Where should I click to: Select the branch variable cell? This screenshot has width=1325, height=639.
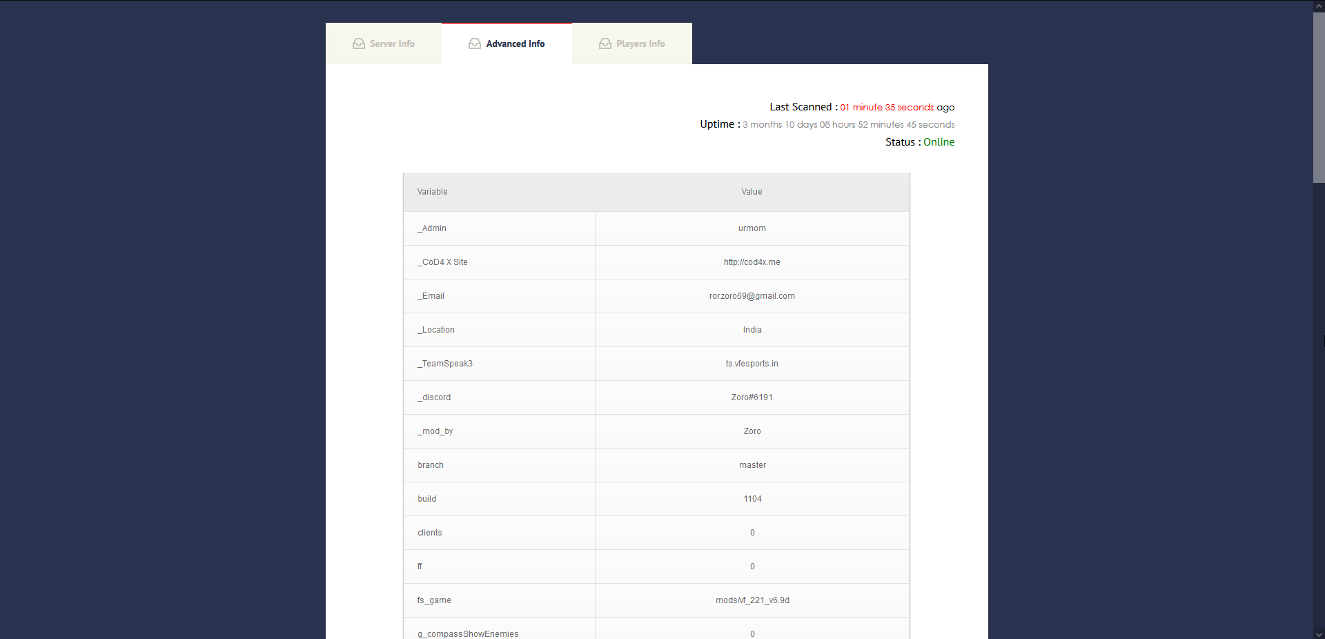[x=500, y=465]
